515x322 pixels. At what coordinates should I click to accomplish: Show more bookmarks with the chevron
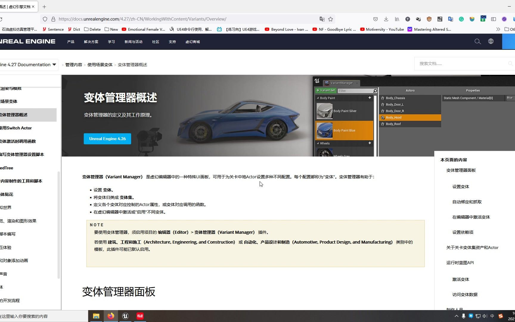click(x=498, y=29)
